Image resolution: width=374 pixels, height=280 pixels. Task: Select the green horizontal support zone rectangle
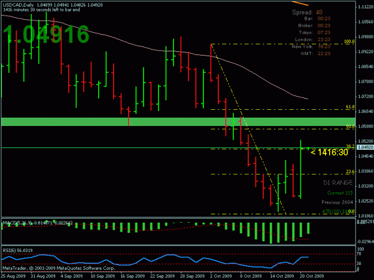click(178, 122)
